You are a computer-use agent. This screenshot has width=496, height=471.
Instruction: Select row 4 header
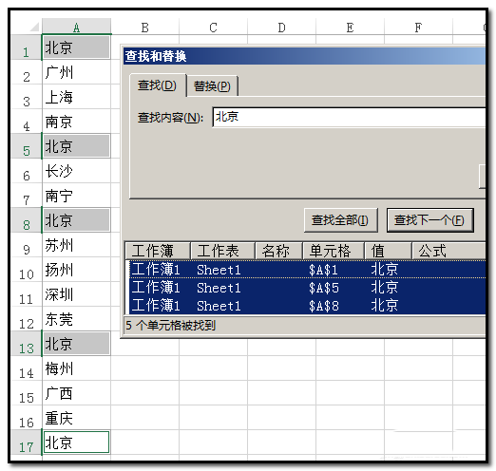(x=27, y=122)
